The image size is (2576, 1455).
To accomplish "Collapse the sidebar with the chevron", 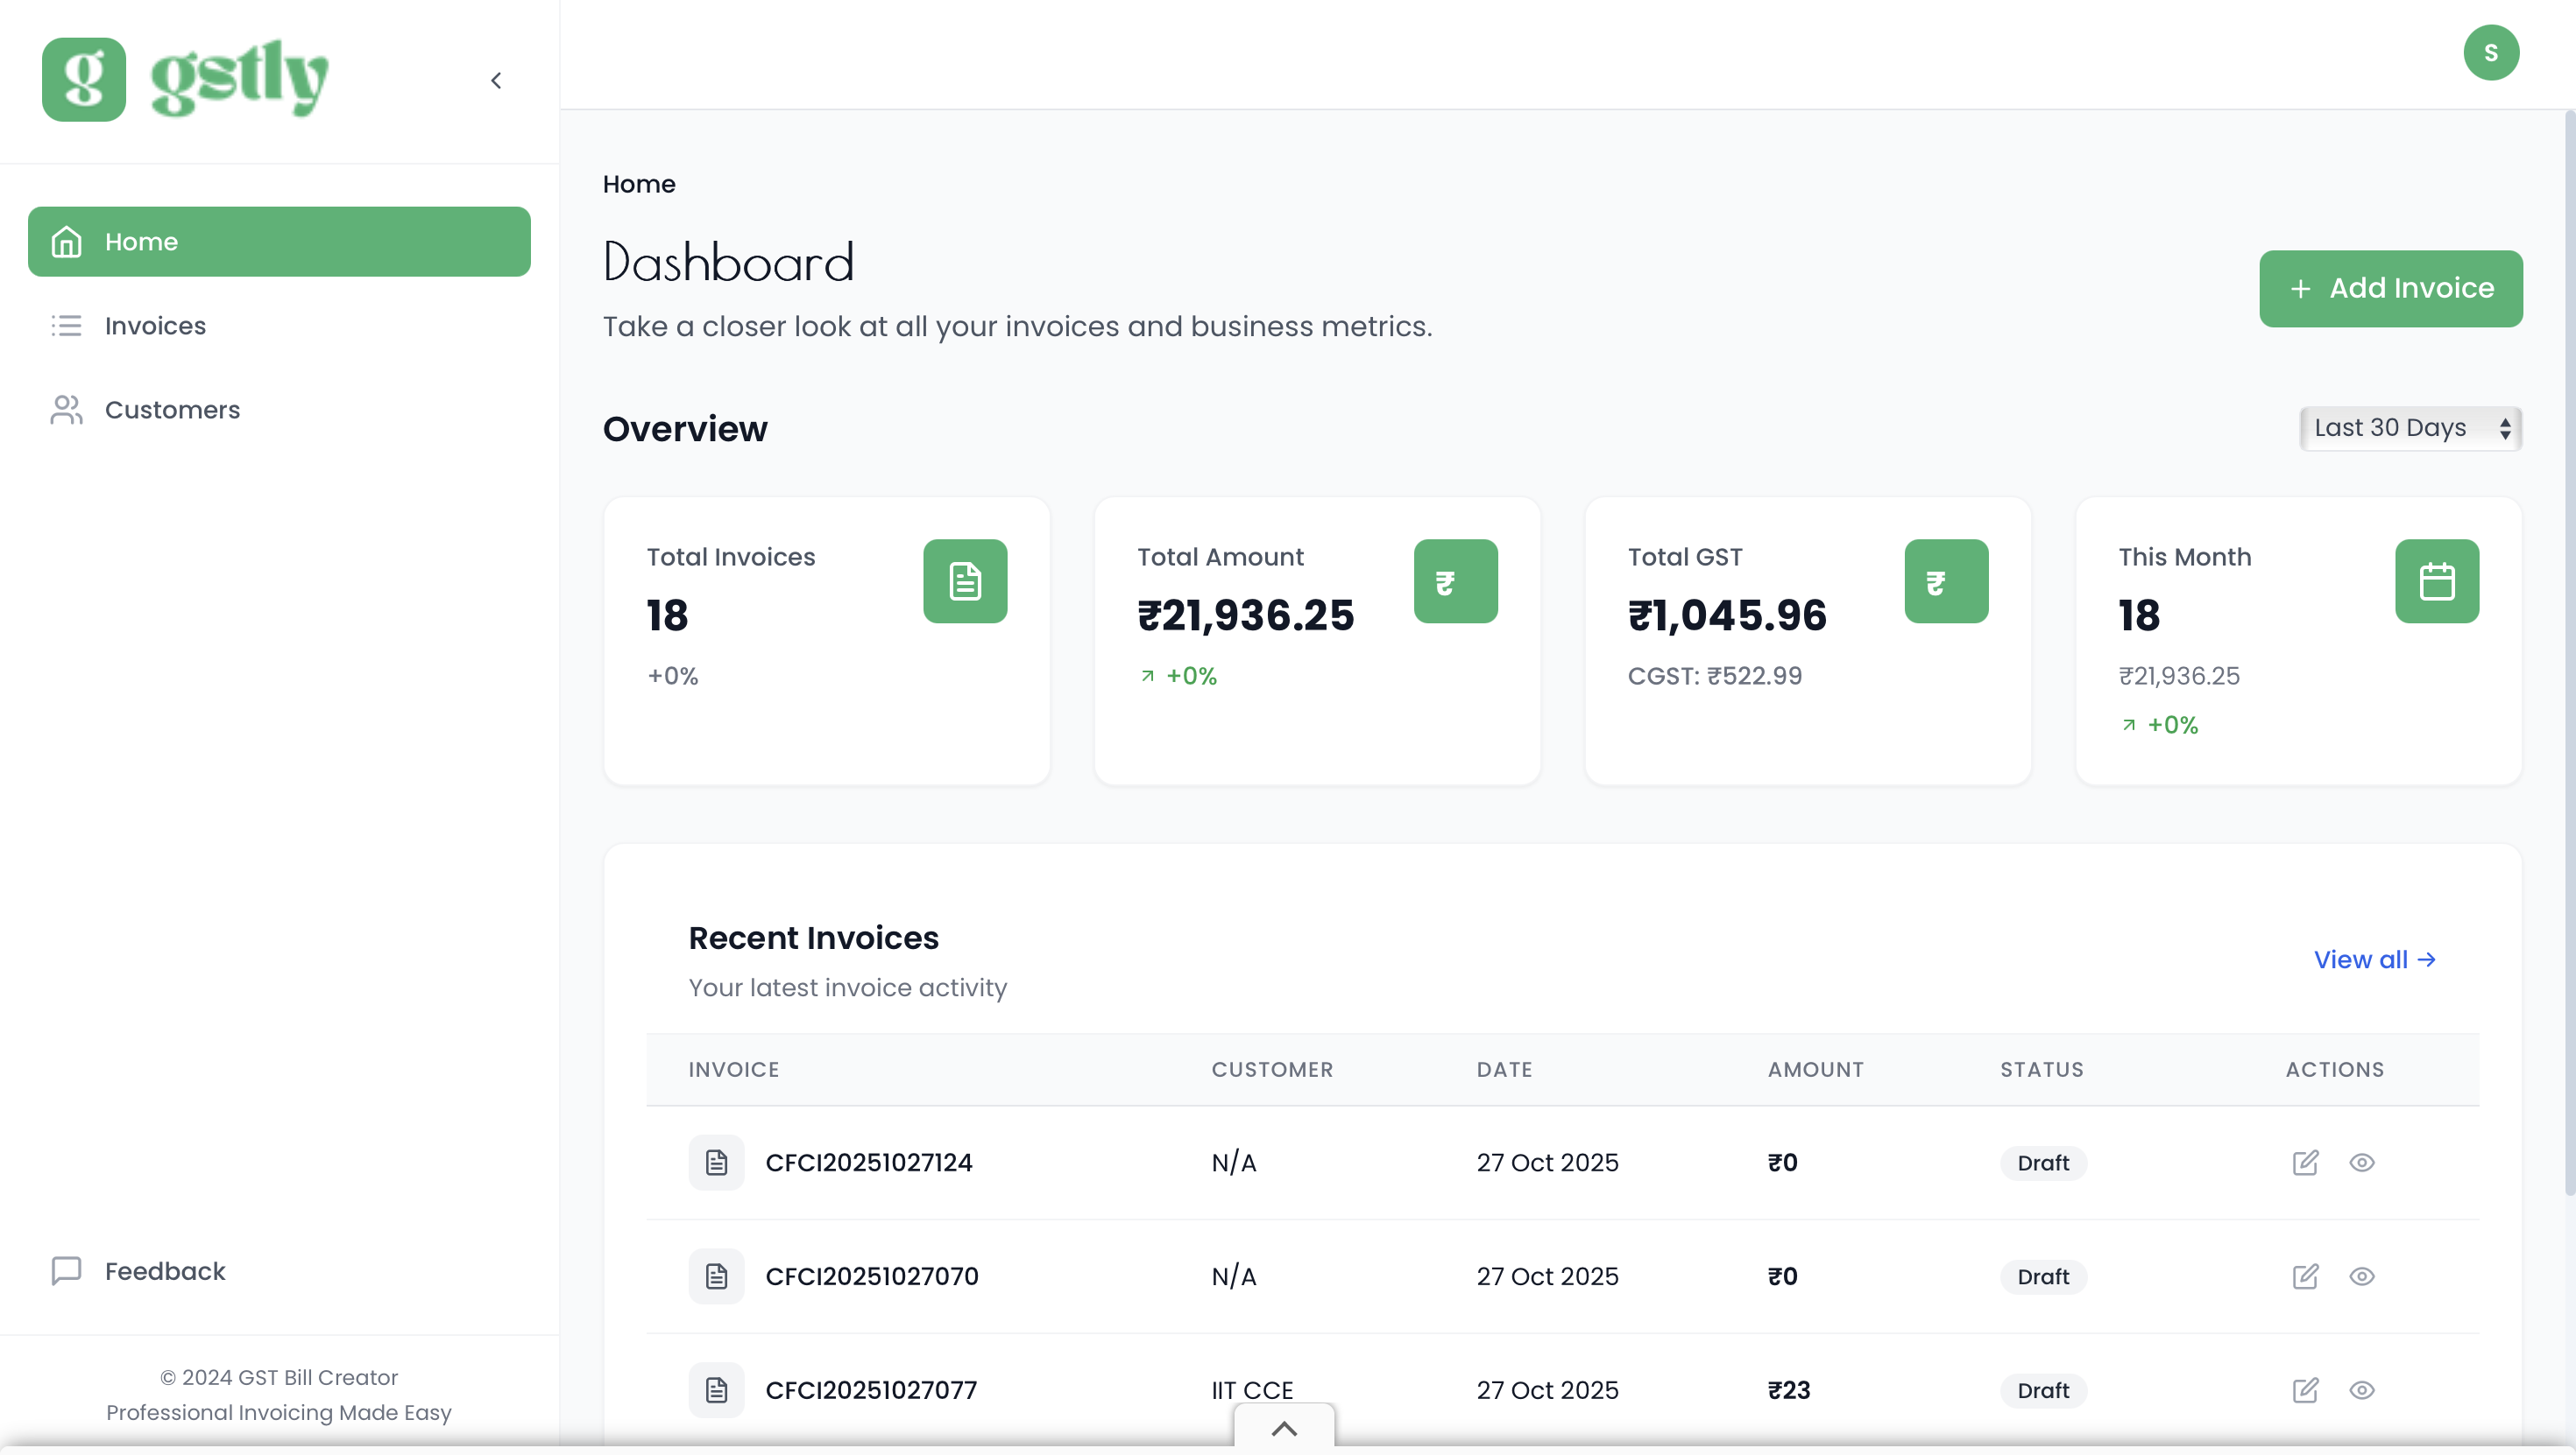I will 496,80.
